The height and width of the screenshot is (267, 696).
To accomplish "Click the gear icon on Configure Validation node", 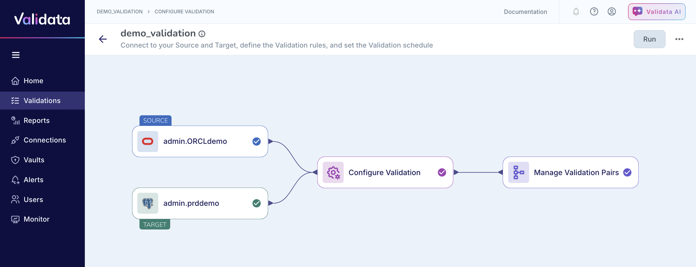I will click(333, 172).
